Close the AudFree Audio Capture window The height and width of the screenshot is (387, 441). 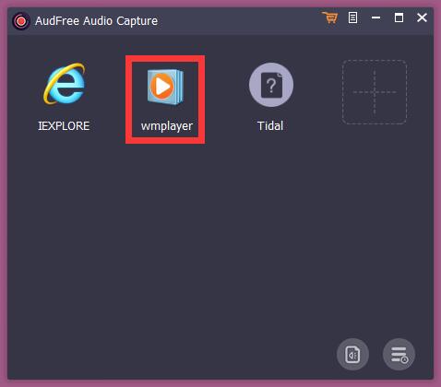pos(422,18)
